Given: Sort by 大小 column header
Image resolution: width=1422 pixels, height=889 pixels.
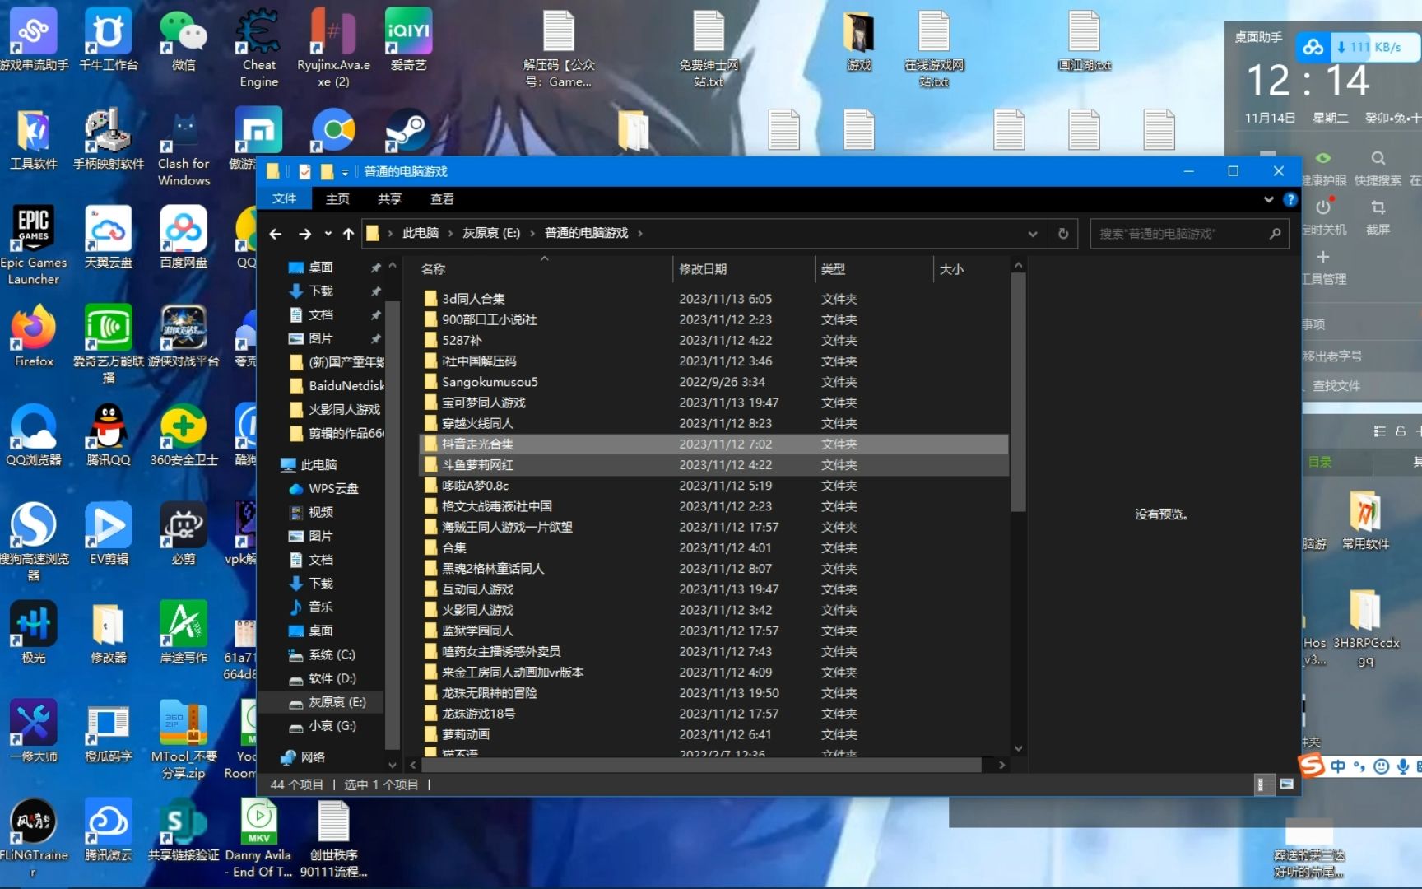Looking at the screenshot, I should click(971, 269).
